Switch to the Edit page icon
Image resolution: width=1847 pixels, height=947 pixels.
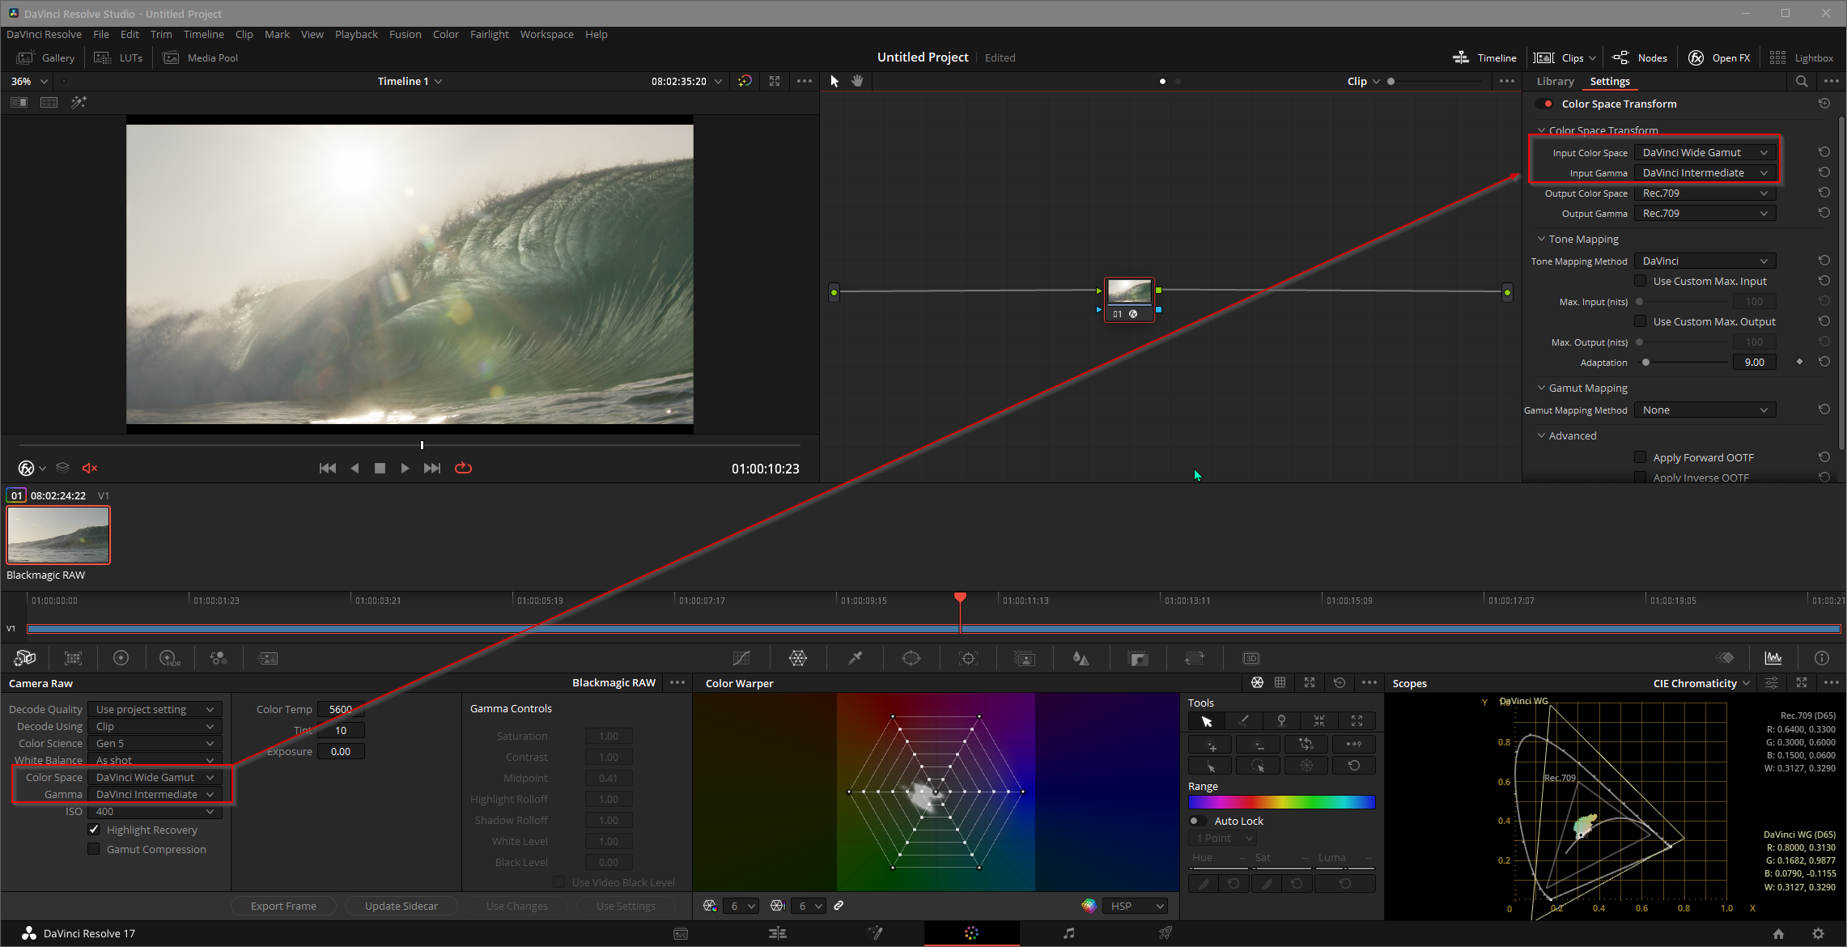777,933
